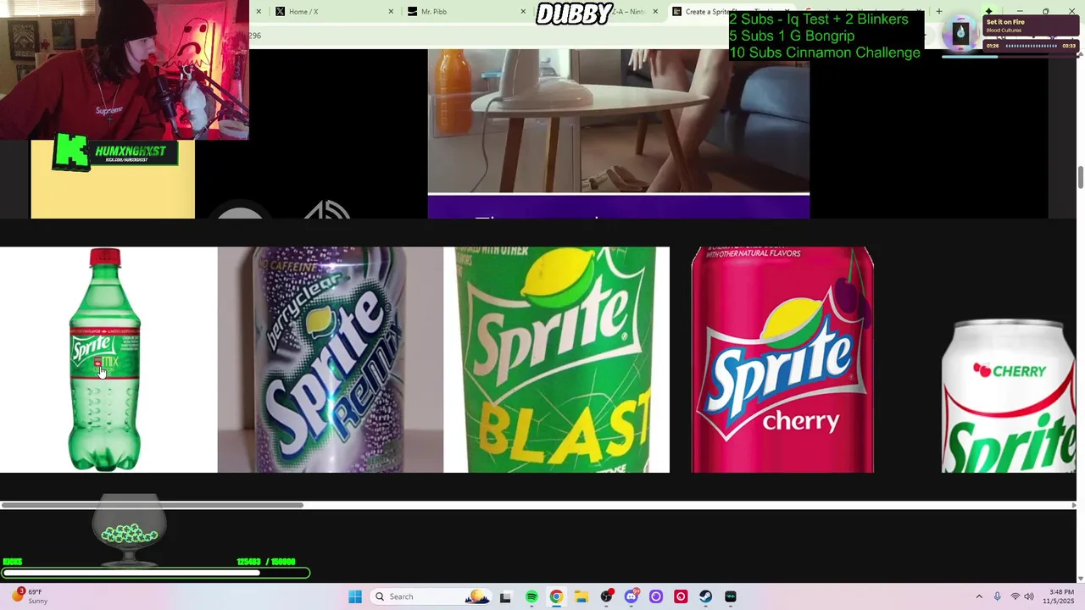Image resolution: width=1085 pixels, height=610 pixels.
Task: Open the volume speaker tray icon
Action: [1028, 596]
